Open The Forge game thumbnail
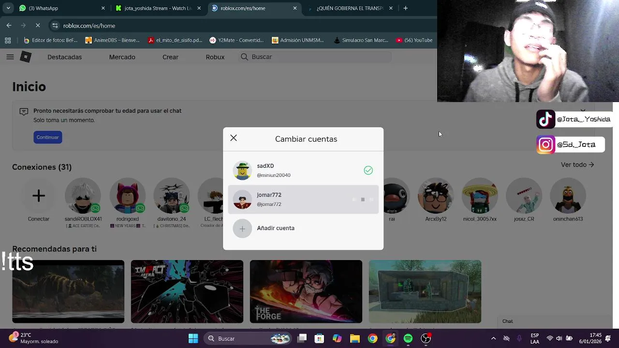The width and height of the screenshot is (619, 348). tap(306, 291)
